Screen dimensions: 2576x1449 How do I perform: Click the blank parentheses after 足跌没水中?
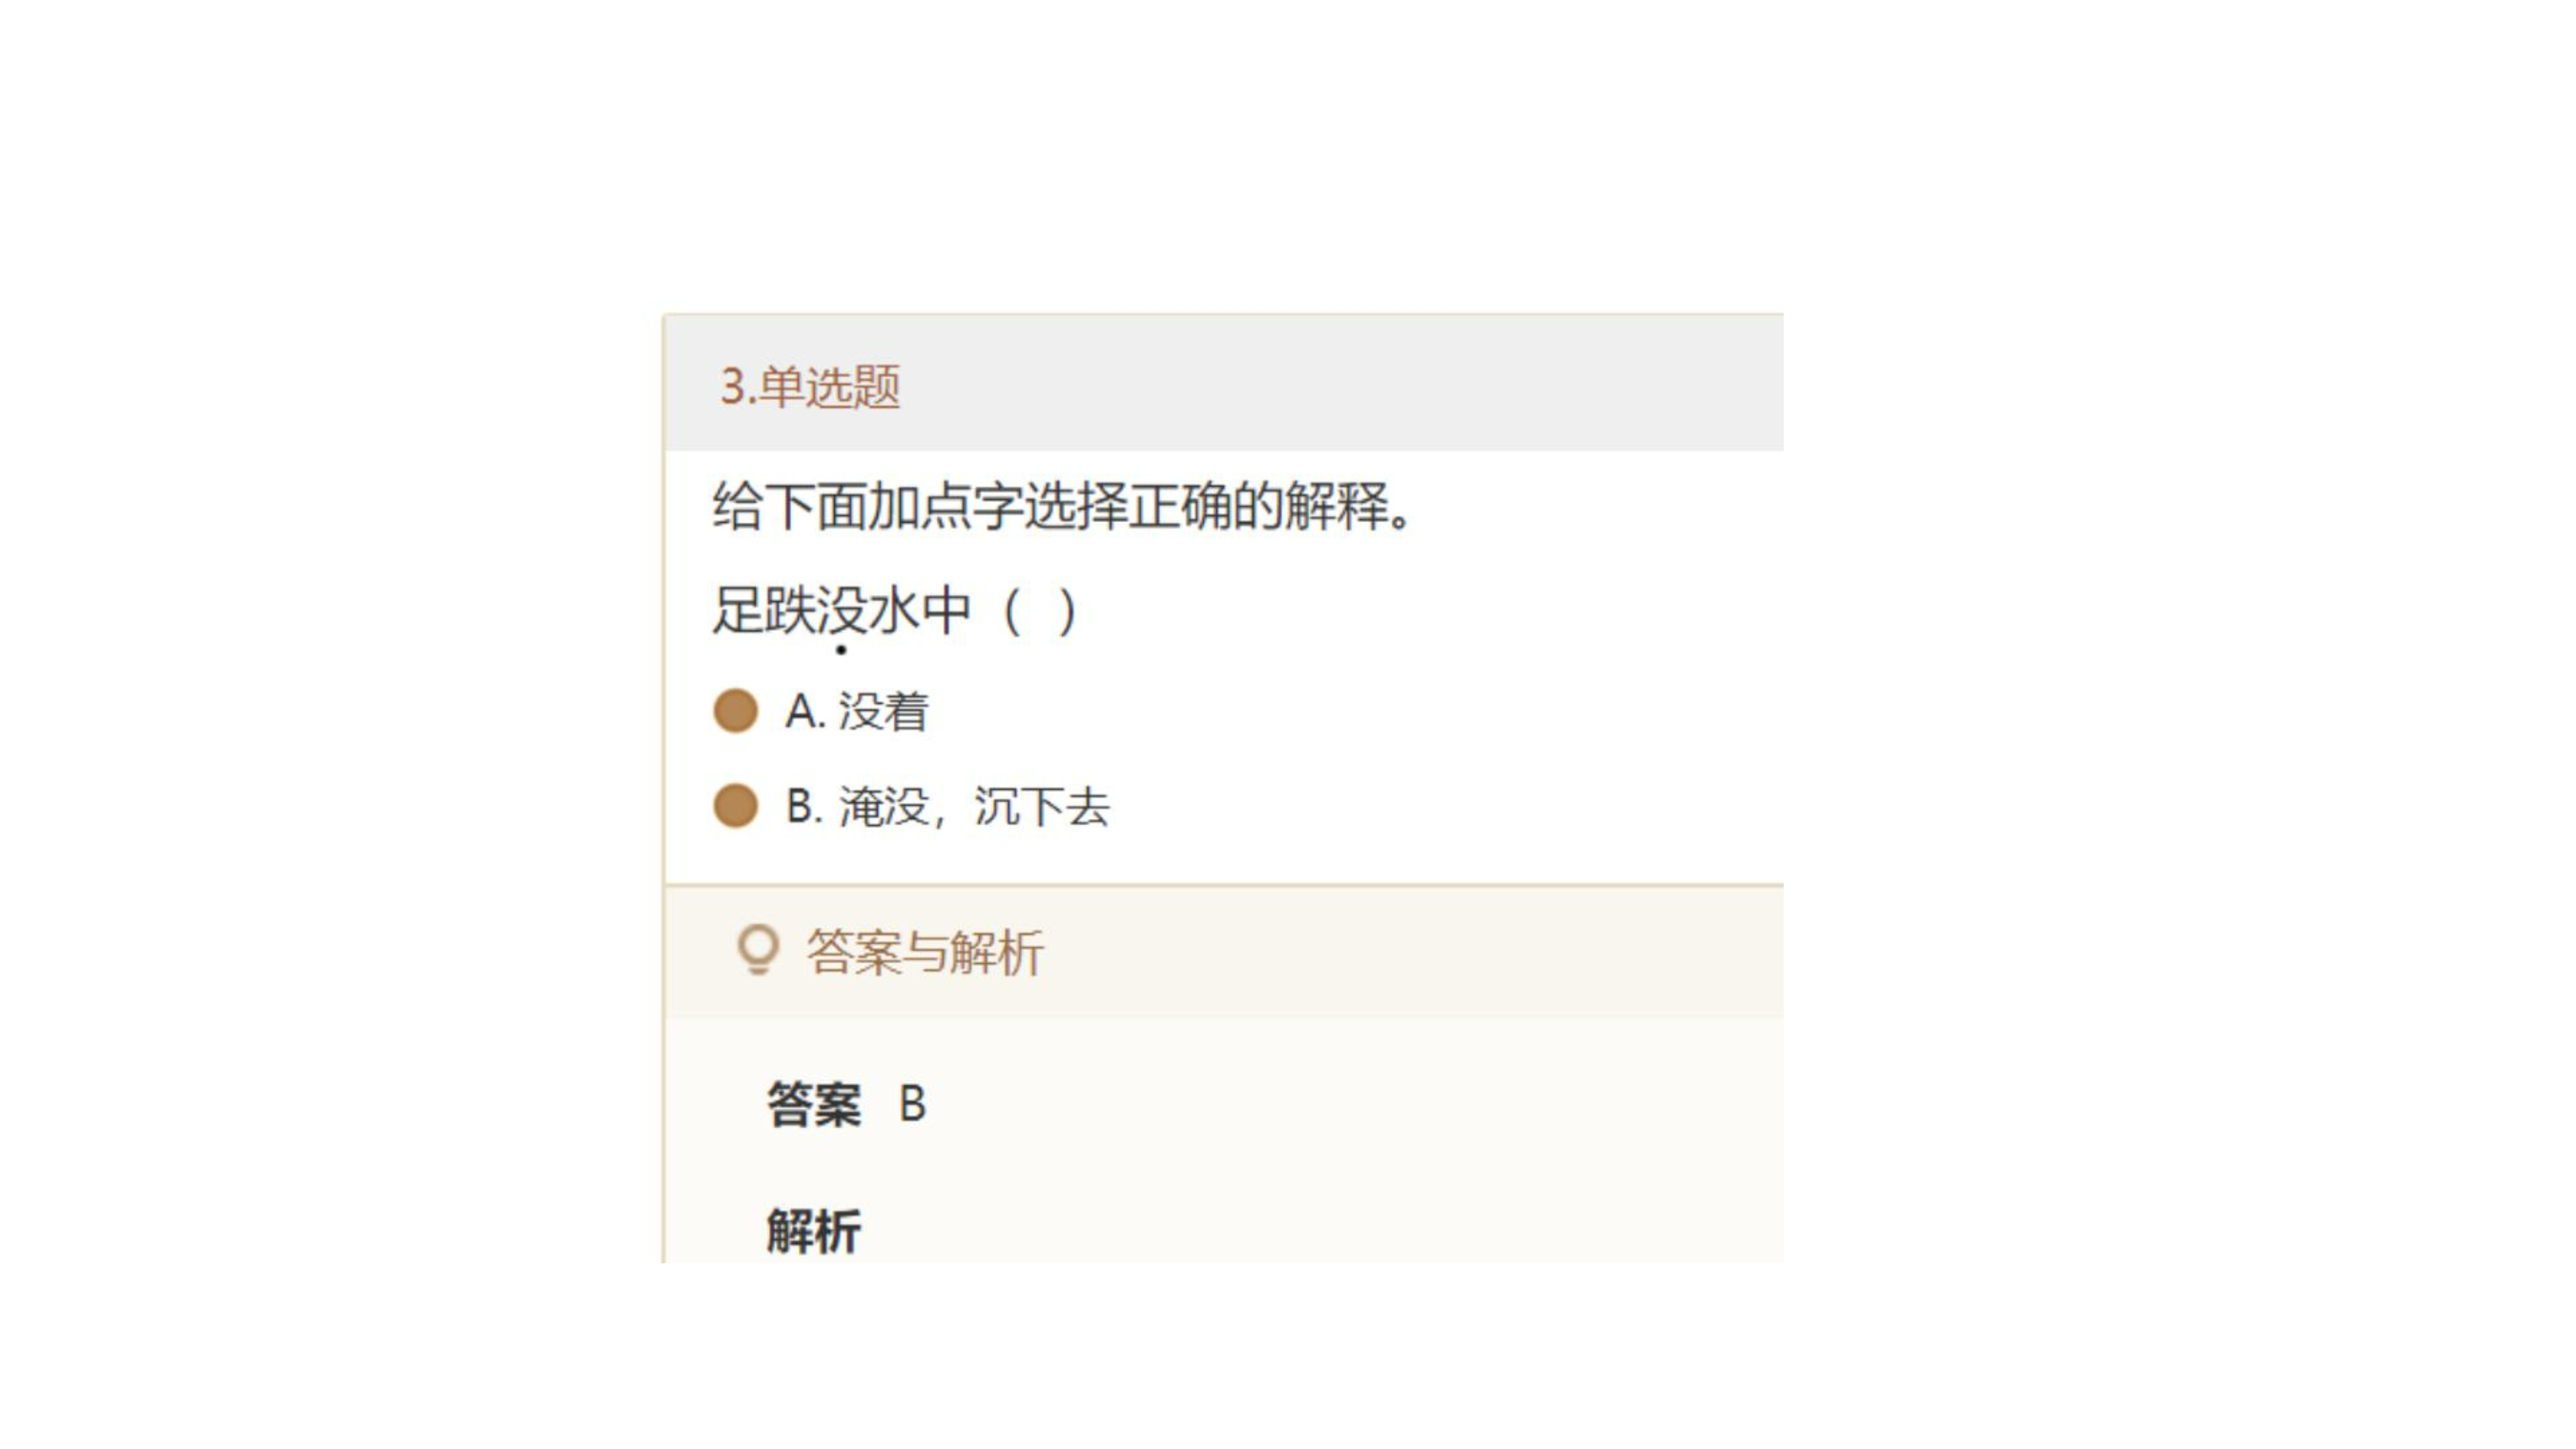[x=1040, y=611]
